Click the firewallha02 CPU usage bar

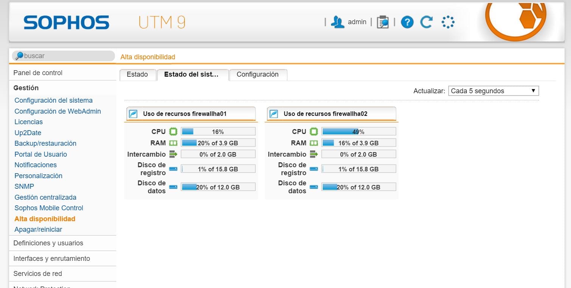pyautogui.click(x=358, y=132)
